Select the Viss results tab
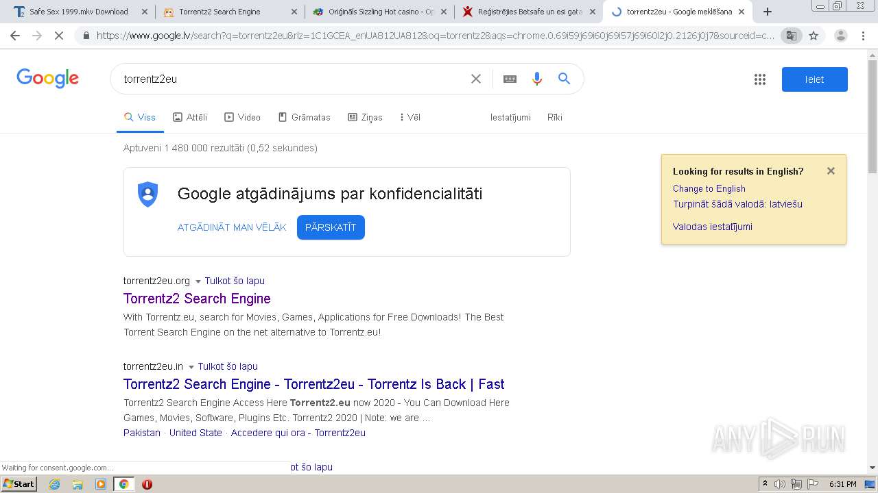 pos(140,117)
